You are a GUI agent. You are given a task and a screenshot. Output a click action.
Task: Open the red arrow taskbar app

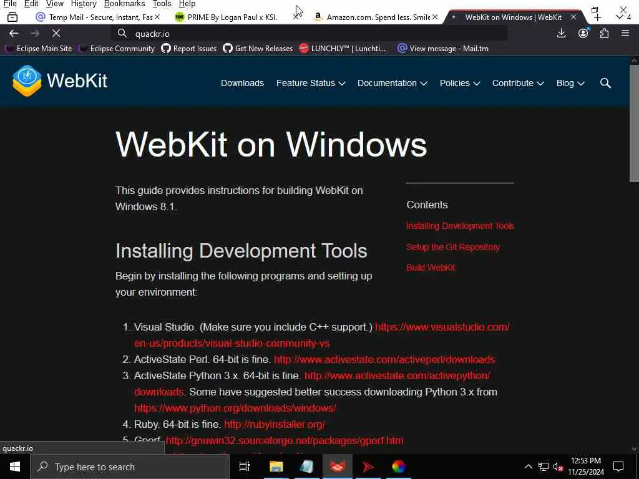pyautogui.click(x=368, y=467)
